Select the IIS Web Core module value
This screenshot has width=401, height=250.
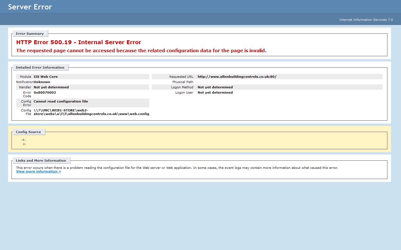pos(46,77)
